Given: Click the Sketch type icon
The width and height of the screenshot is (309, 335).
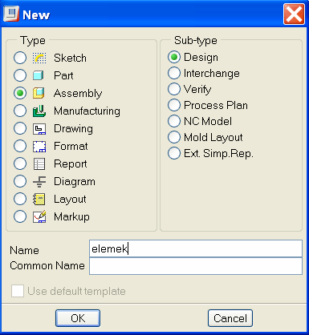Looking at the screenshot, I should click(39, 58).
